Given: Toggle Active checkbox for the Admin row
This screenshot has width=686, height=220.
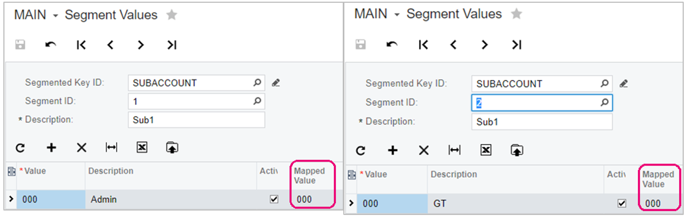Looking at the screenshot, I should 274,199.
